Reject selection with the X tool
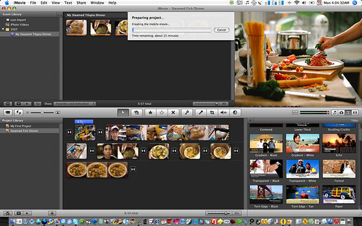Screen dimensions: 362x226 tap(173, 112)
